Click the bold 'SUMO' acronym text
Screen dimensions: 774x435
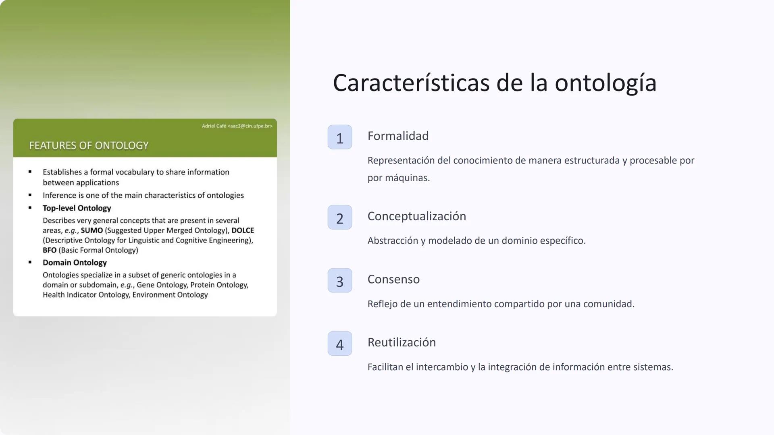pos(92,230)
